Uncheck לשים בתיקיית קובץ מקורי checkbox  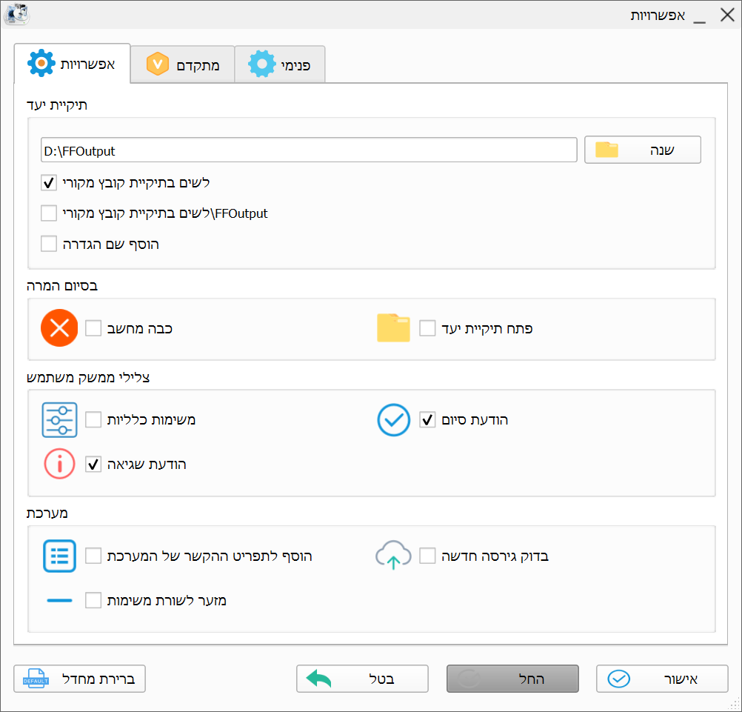point(49,182)
